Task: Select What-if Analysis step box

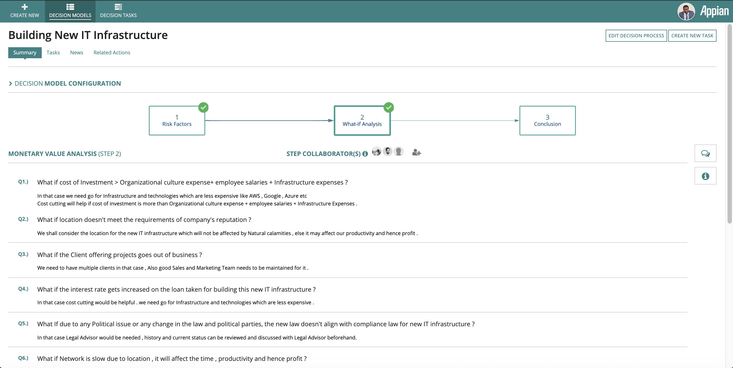Action: 362,121
